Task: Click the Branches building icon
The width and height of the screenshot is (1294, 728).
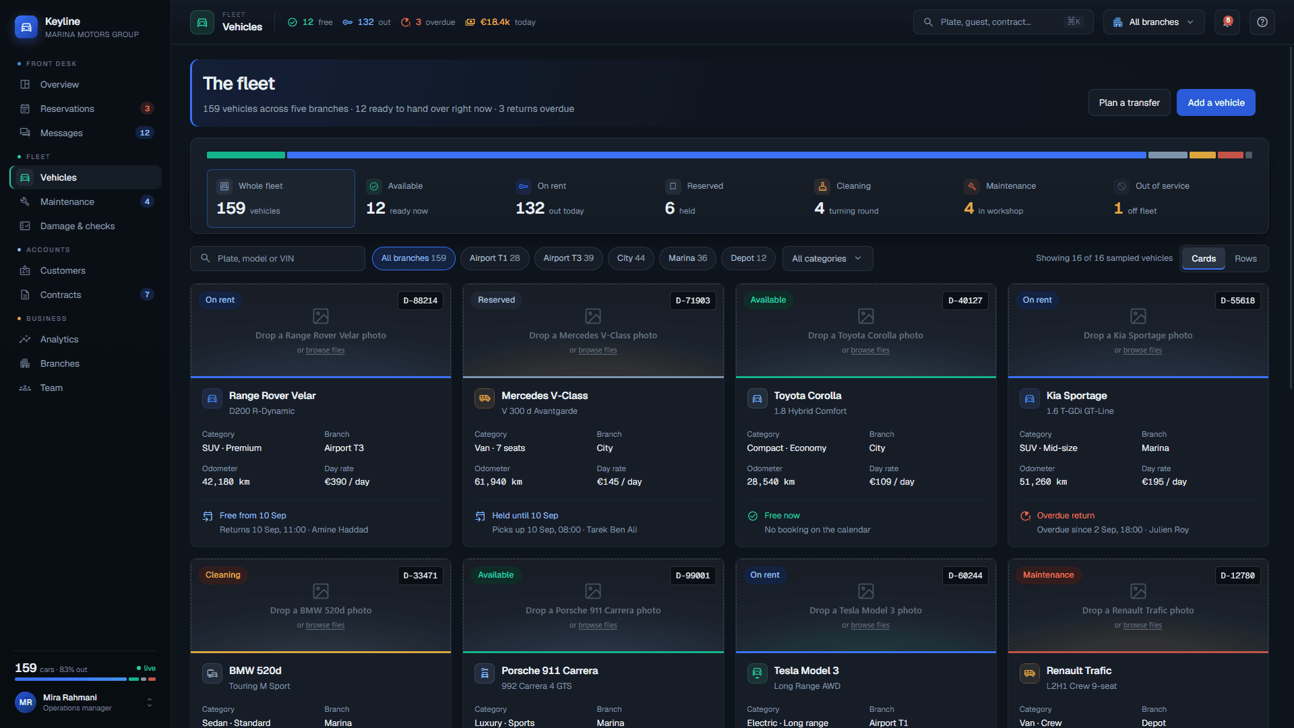Action: pyautogui.click(x=25, y=363)
